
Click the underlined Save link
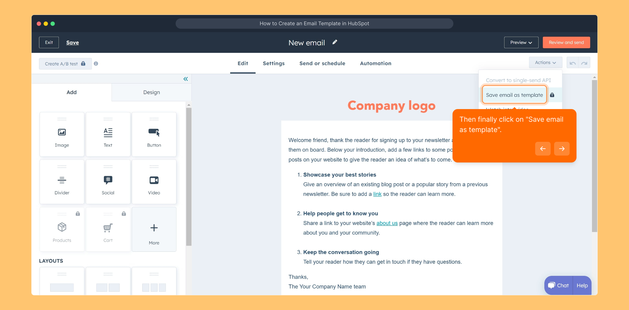pyautogui.click(x=72, y=42)
